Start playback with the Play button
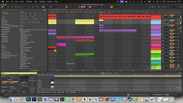Screen dimensions: 183x103 79,7
